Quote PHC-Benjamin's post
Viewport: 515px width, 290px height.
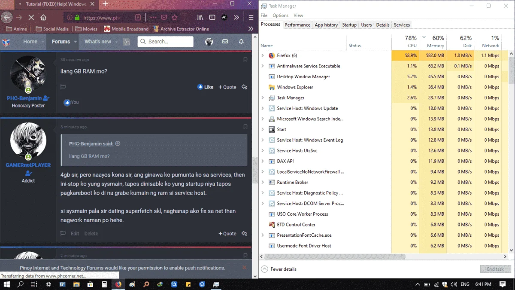227,87
